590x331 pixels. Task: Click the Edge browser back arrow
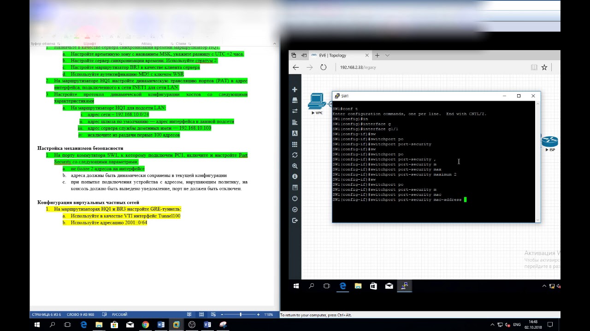(296, 67)
